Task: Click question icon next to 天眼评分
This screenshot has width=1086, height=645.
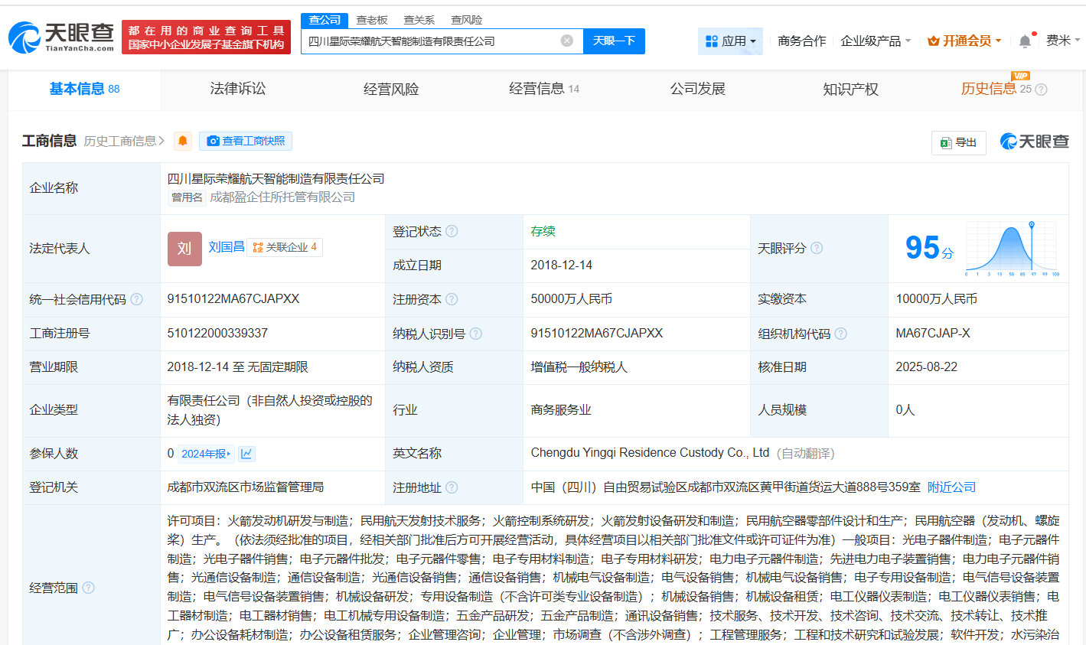Action: click(x=817, y=248)
